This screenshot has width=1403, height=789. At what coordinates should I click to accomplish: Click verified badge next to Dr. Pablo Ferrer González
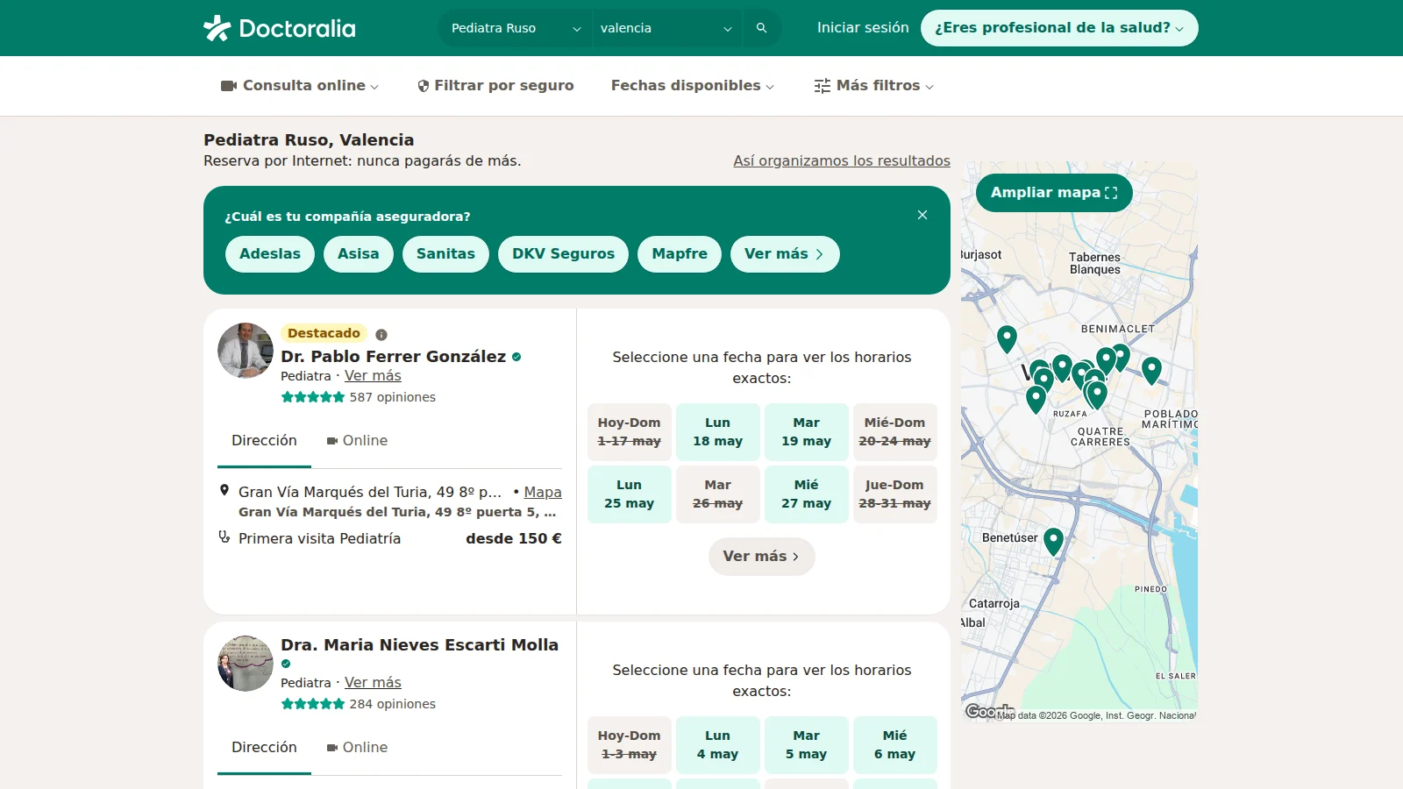(516, 357)
